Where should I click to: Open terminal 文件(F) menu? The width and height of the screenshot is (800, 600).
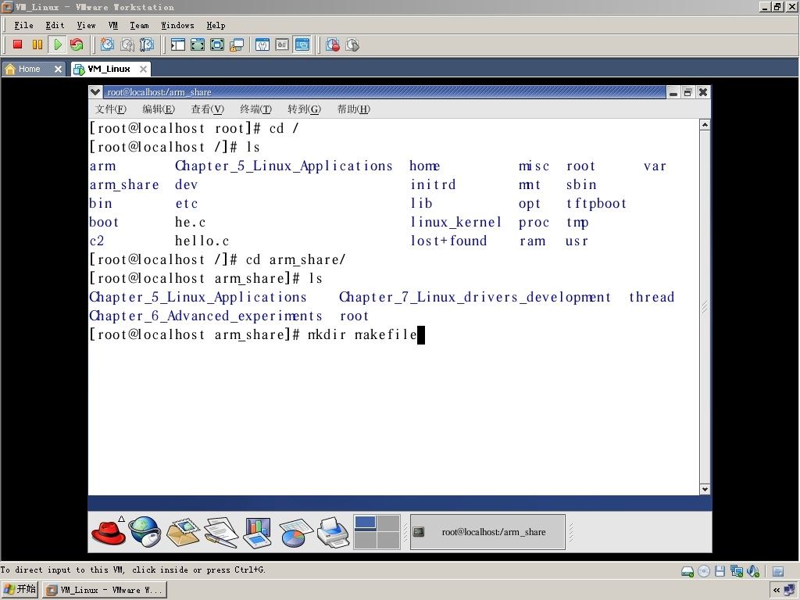pyautogui.click(x=111, y=109)
